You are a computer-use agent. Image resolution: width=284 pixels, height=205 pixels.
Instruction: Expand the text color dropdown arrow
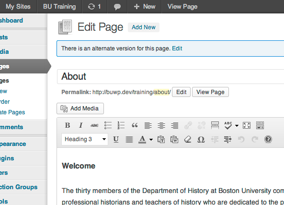click(x=151, y=139)
